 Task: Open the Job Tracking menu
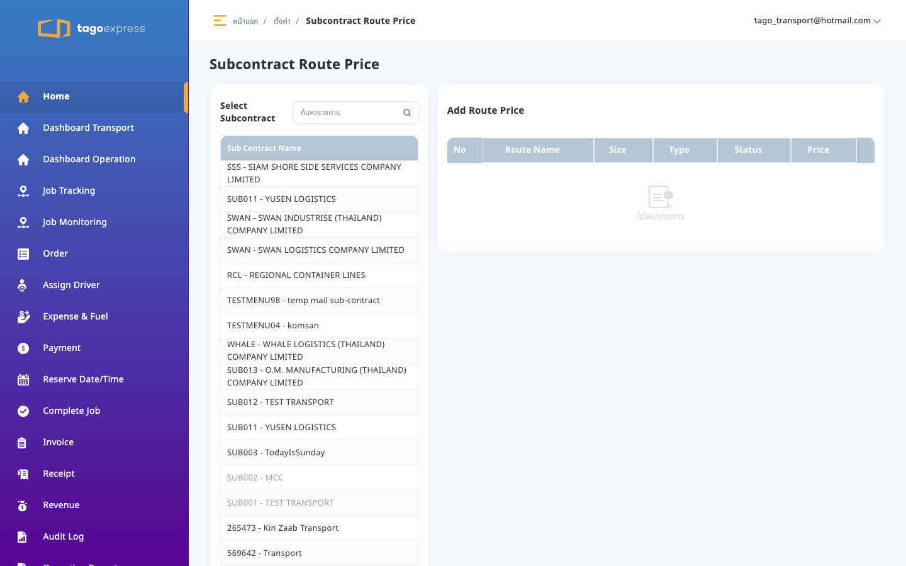(x=94, y=191)
